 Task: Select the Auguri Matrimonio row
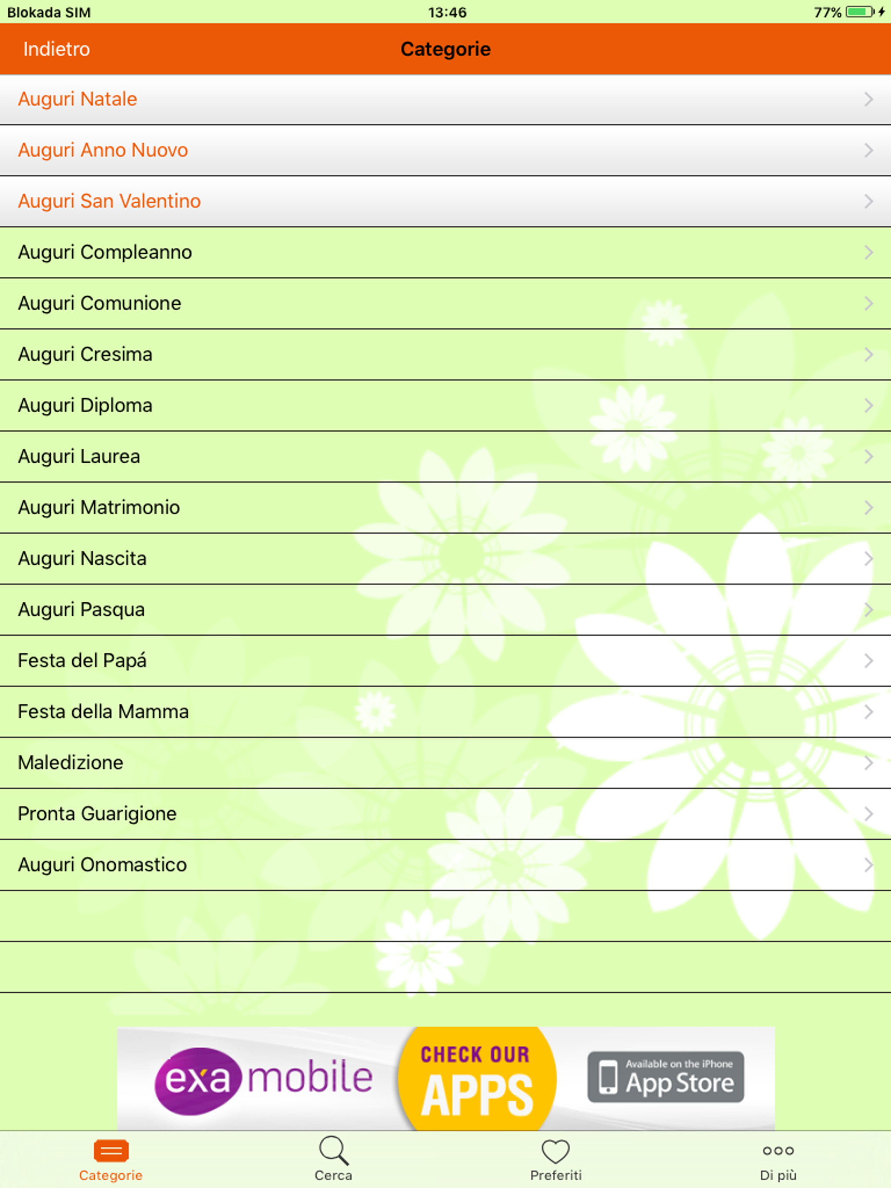pyautogui.click(x=99, y=507)
